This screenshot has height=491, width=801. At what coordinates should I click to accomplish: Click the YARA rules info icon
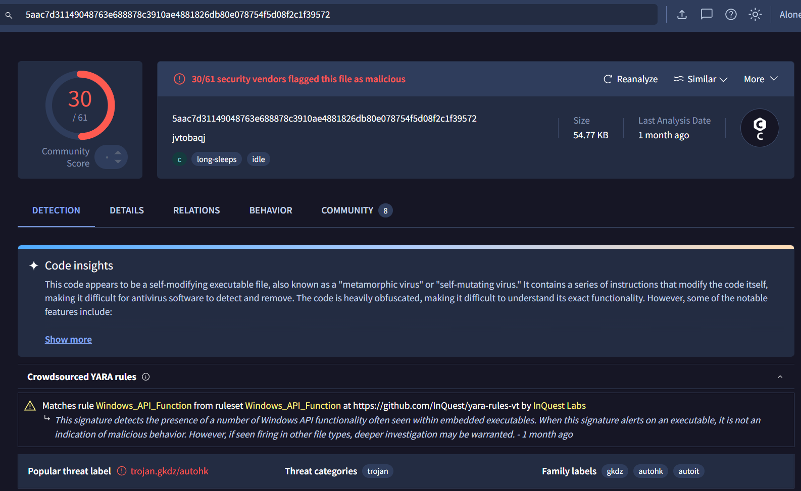(x=146, y=377)
